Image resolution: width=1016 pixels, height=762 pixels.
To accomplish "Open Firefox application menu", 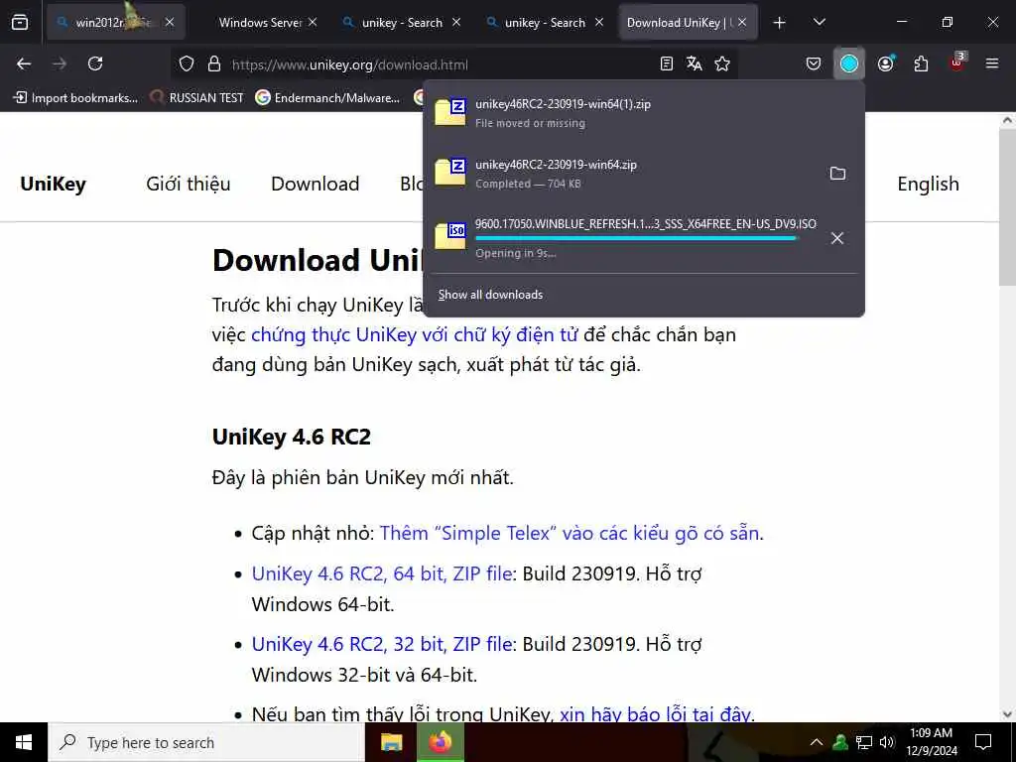I will 992,63.
